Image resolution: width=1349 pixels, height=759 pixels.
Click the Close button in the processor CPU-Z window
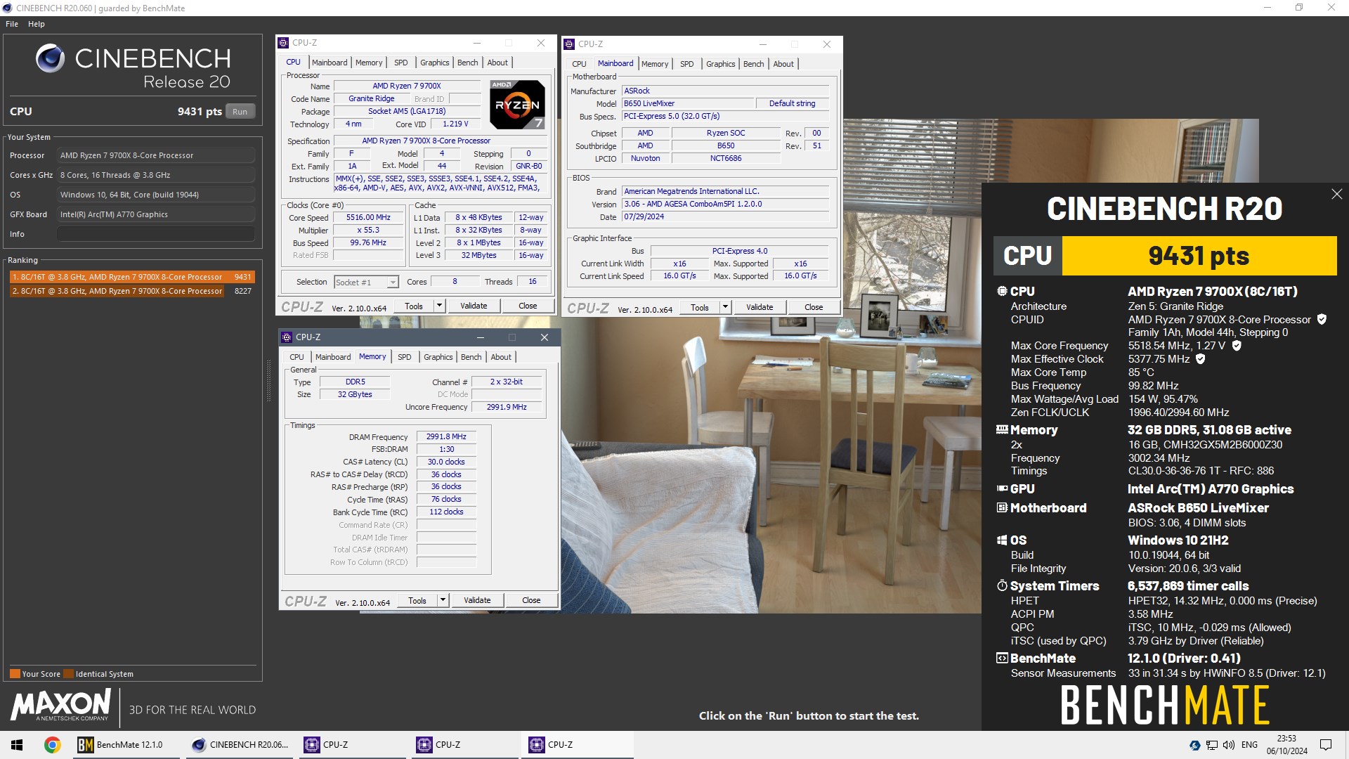(528, 306)
